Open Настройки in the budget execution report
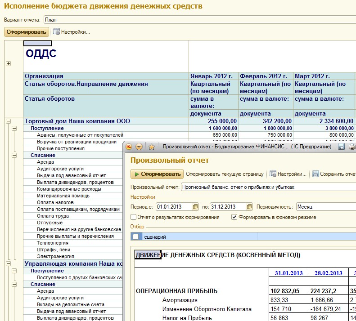This screenshot has height=321, width=356. point(72,32)
